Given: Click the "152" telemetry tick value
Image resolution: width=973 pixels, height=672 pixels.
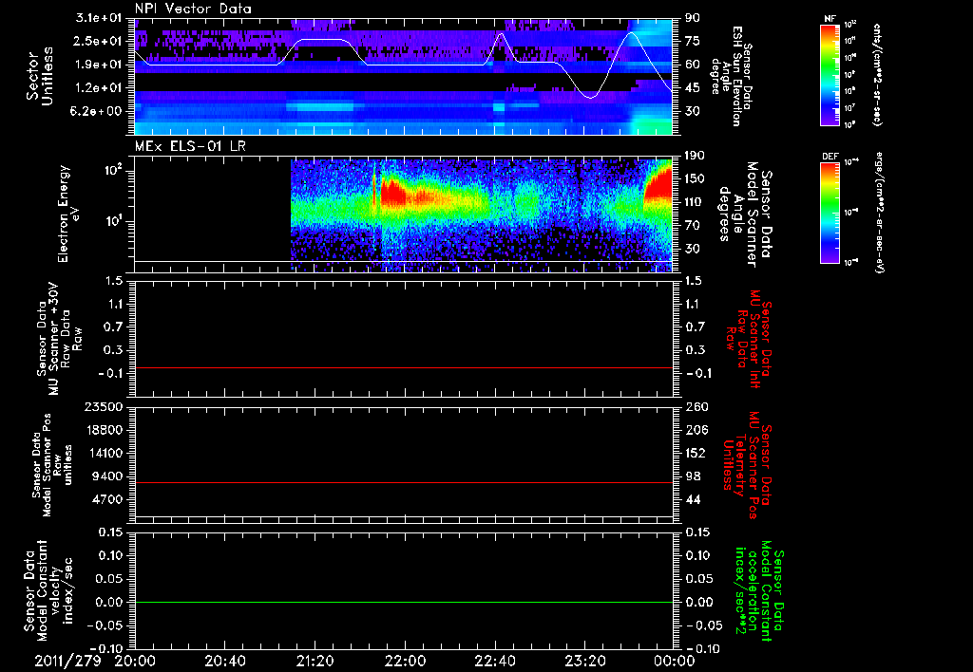Looking at the screenshot, I should coord(695,453).
